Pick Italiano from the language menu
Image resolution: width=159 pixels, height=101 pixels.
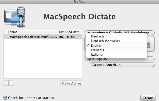pos(116,55)
